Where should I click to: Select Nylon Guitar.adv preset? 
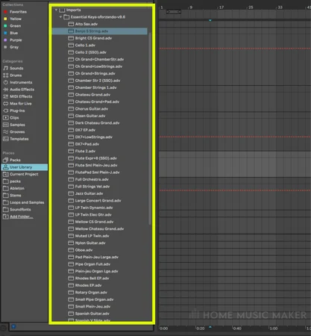[90, 243]
